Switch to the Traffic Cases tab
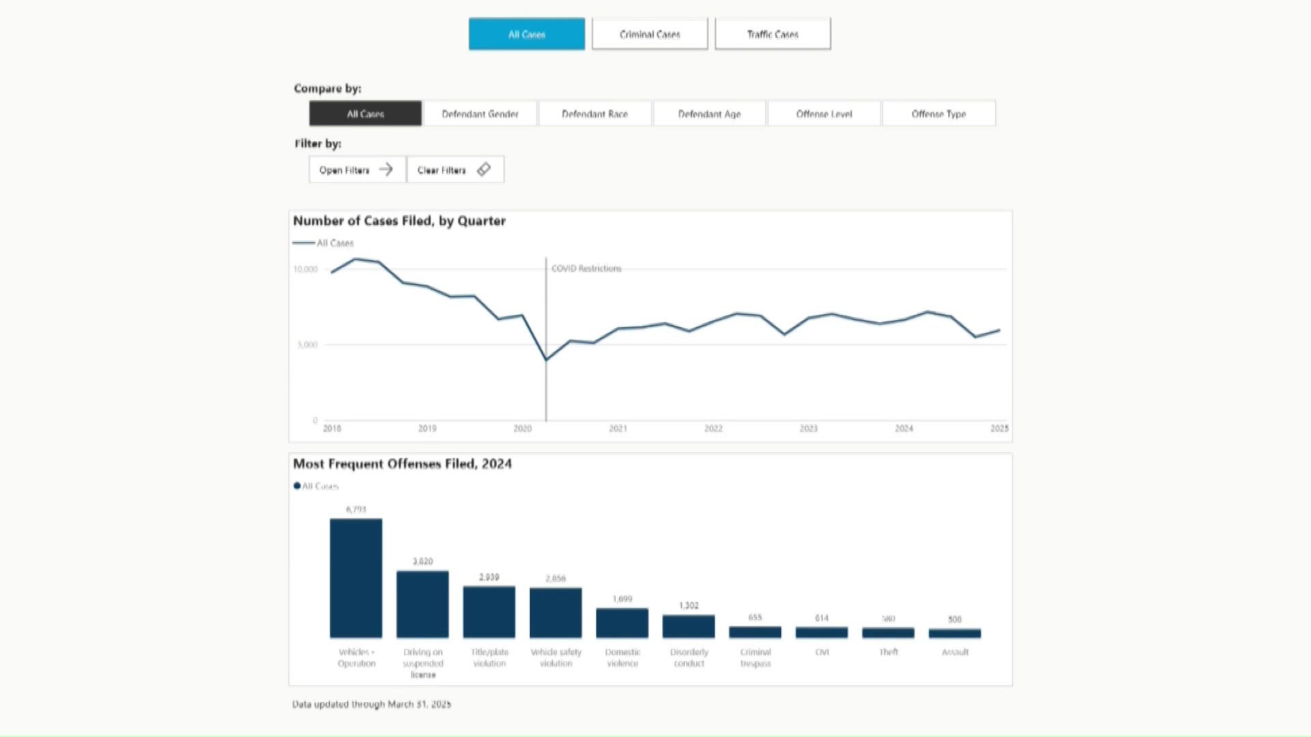Viewport: 1311px width, 737px height. click(772, 34)
